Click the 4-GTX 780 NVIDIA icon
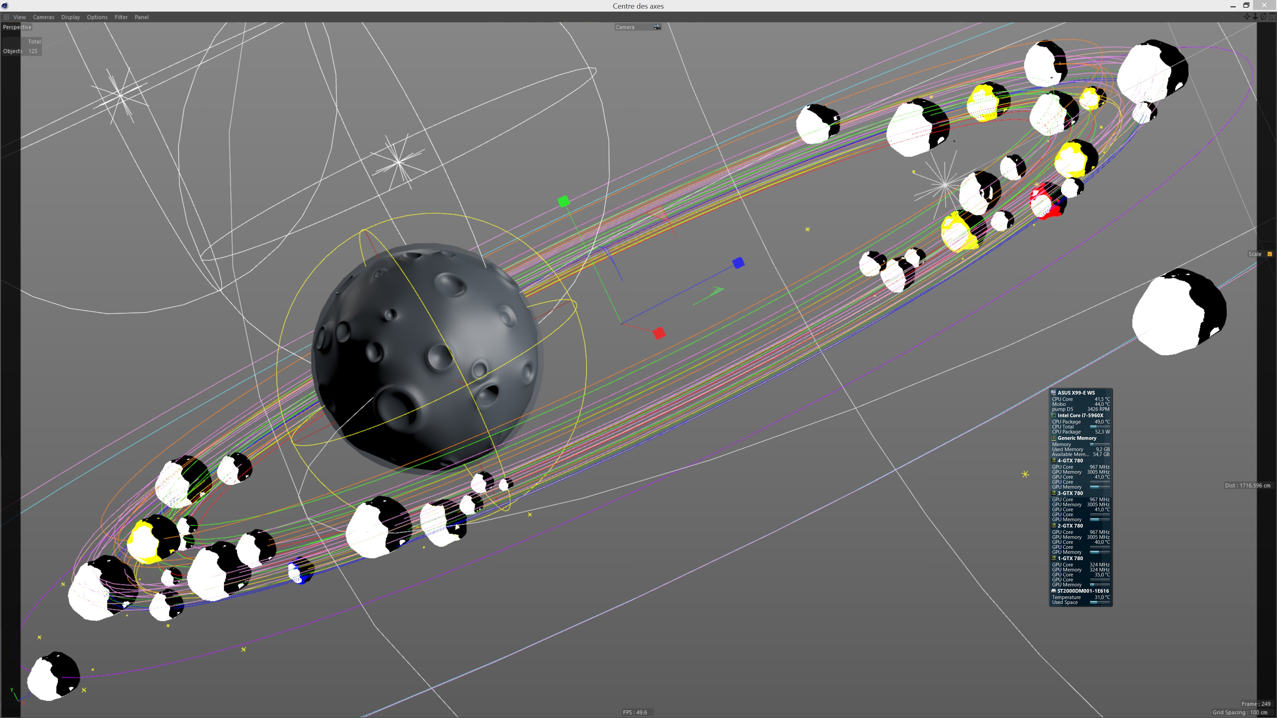Image resolution: width=1277 pixels, height=718 pixels. [1054, 460]
